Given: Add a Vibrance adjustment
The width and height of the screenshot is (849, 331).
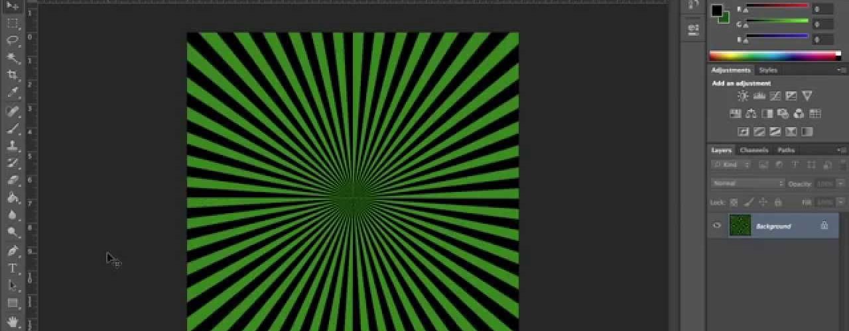Looking at the screenshot, I should [807, 96].
